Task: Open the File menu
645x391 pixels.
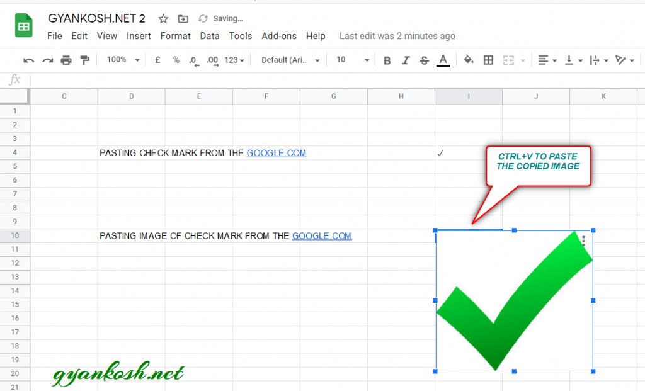Action: point(54,36)
